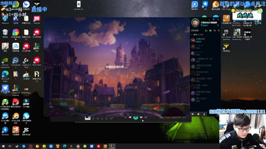The image size is (266, 149).
Task: Select friend 白泽1029 in friends list
Action: pyautogui.click(x=205, y=40)
